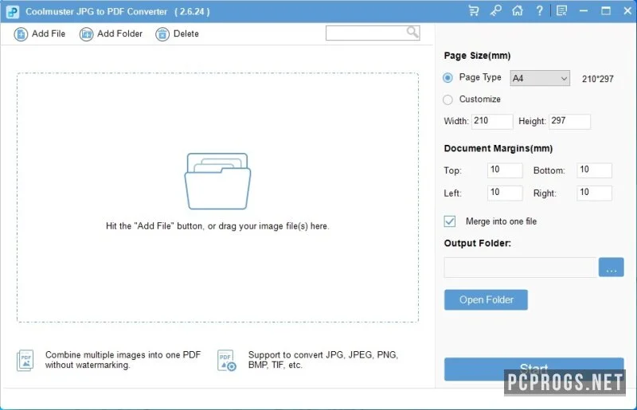The height and width of the screenshot is (410, 637).
Task: Click the Open Folder button
Action: tap(486, 300)
